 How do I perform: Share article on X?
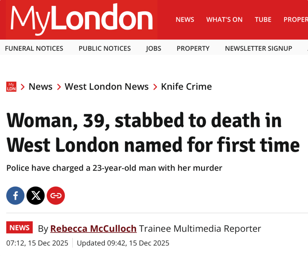(x=36, y=196)
